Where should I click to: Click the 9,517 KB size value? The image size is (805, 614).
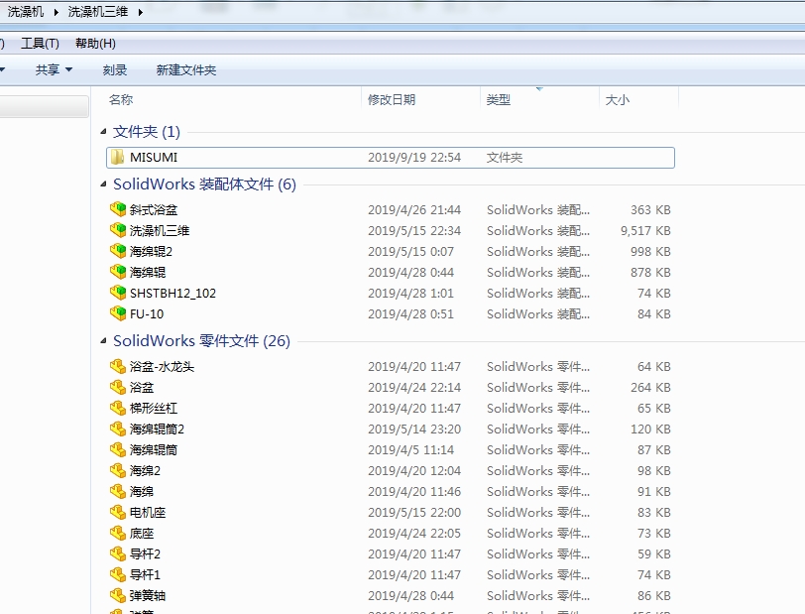coord(645,231)
